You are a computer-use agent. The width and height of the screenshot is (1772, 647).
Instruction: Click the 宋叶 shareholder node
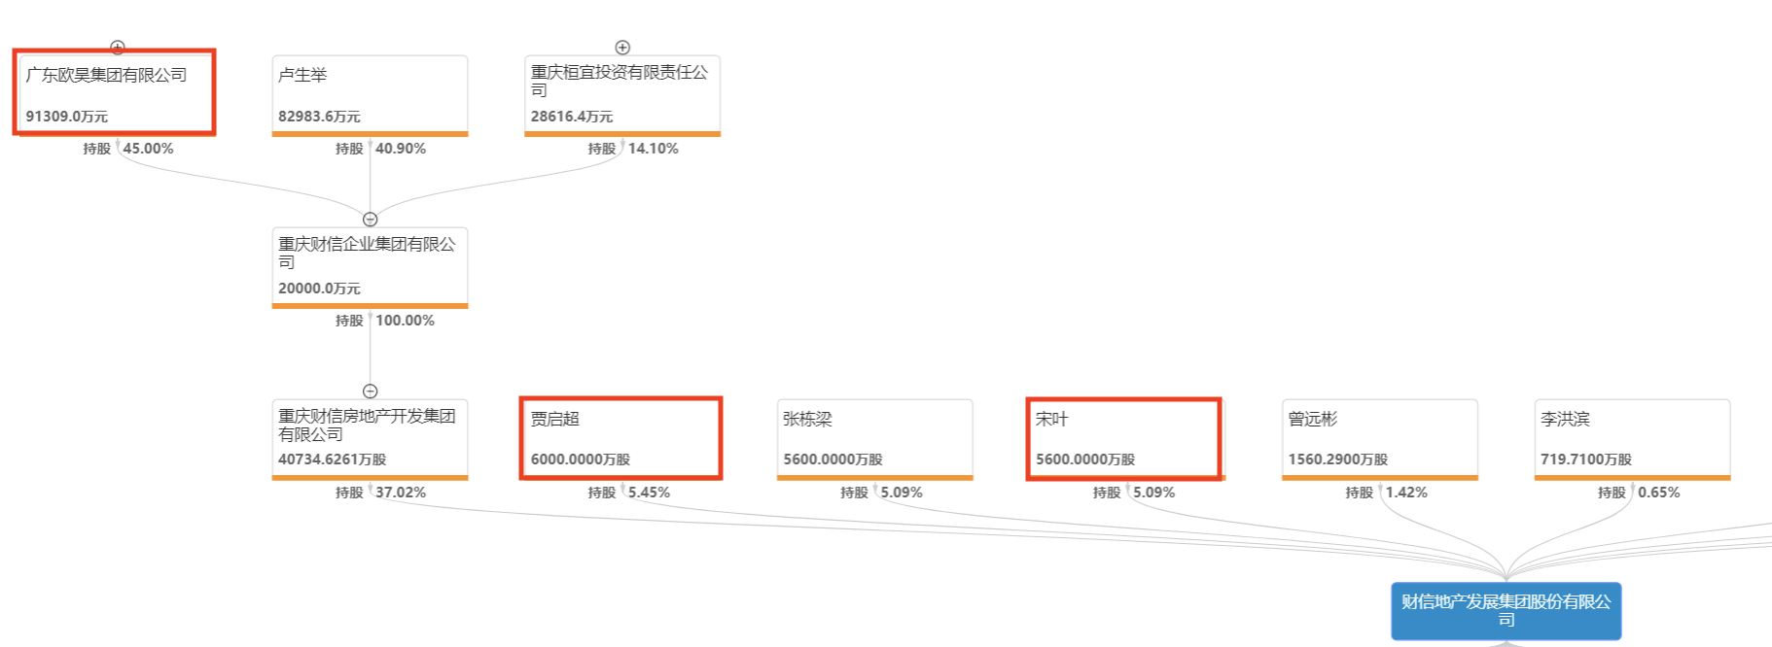1123,438
